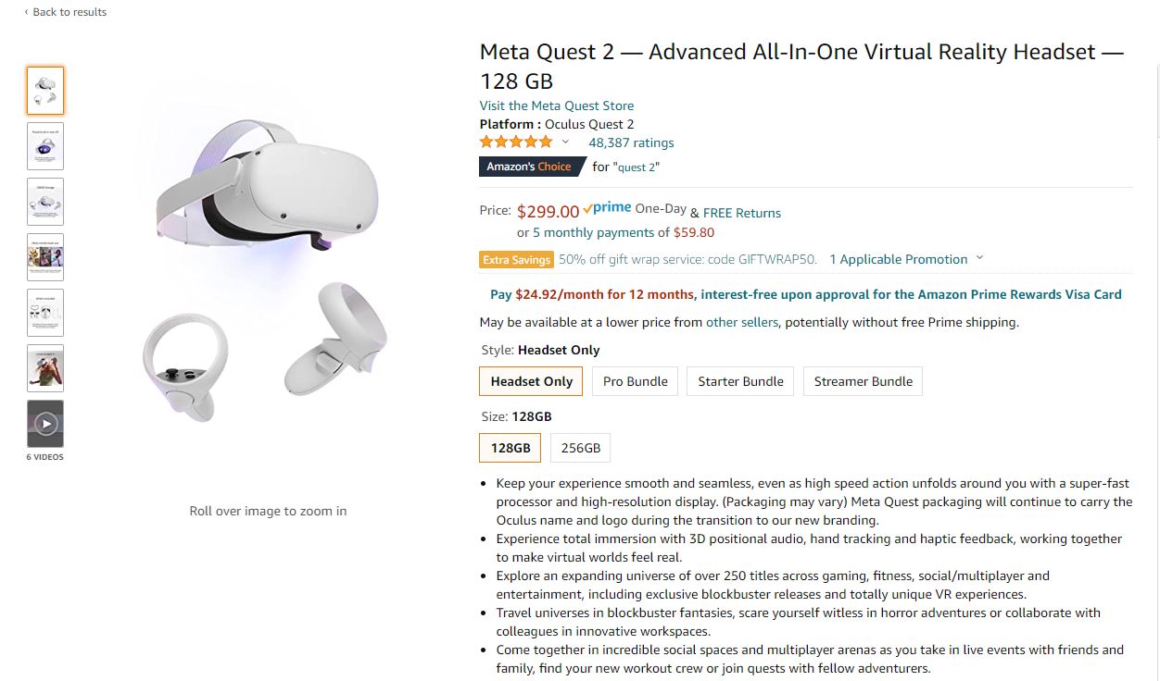Open the third product image thumbnail
Image resolution: width=1160 pixels, height=681 pixels.
(x=45, y=202)
